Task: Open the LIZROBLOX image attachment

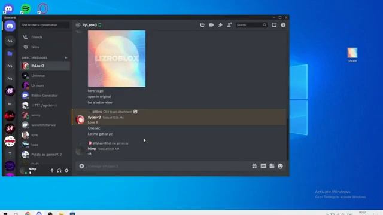Action: click(117, 59)
